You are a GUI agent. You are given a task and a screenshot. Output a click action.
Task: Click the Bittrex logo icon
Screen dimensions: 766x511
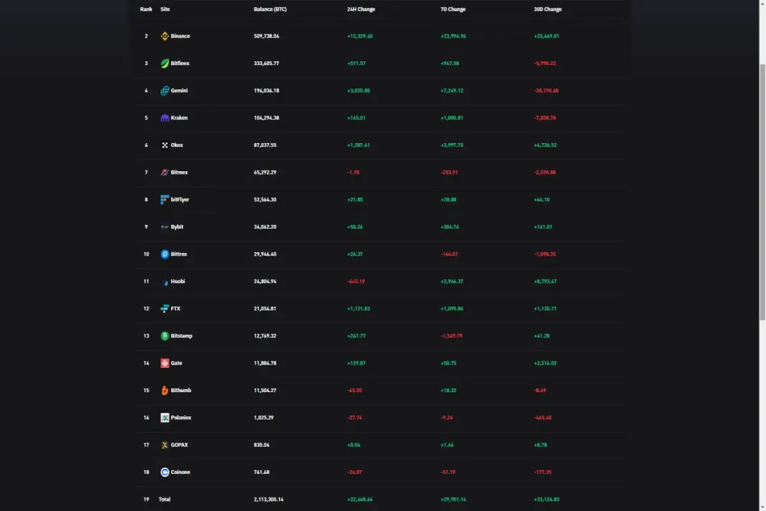[x=165, y=254]
